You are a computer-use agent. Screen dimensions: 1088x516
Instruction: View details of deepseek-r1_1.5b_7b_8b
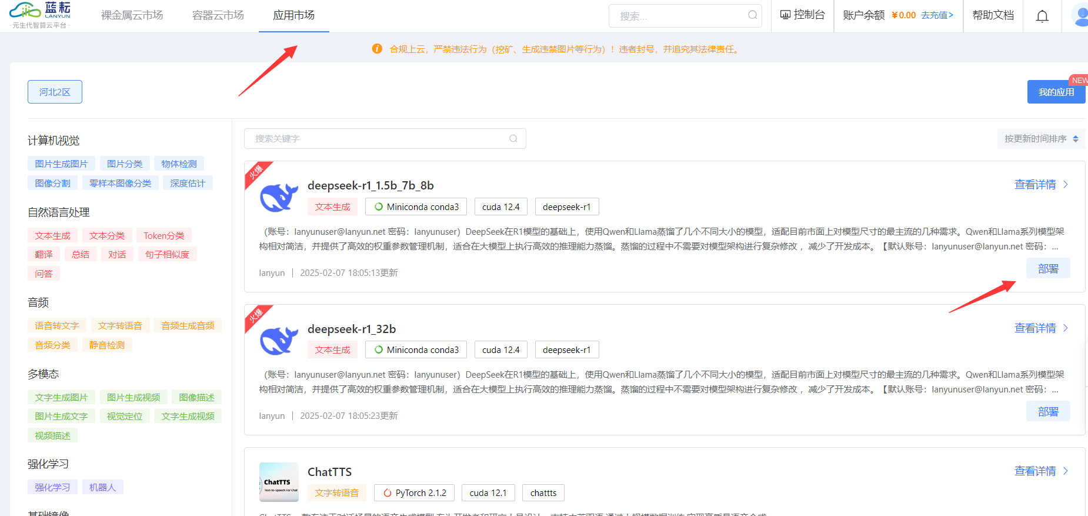coord(1041,185)
